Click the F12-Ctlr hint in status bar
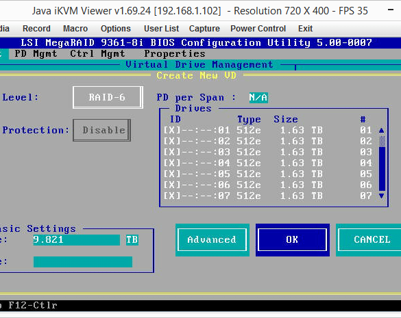The width and height of the screenshot is (401, 318). [x=33, y=305]
